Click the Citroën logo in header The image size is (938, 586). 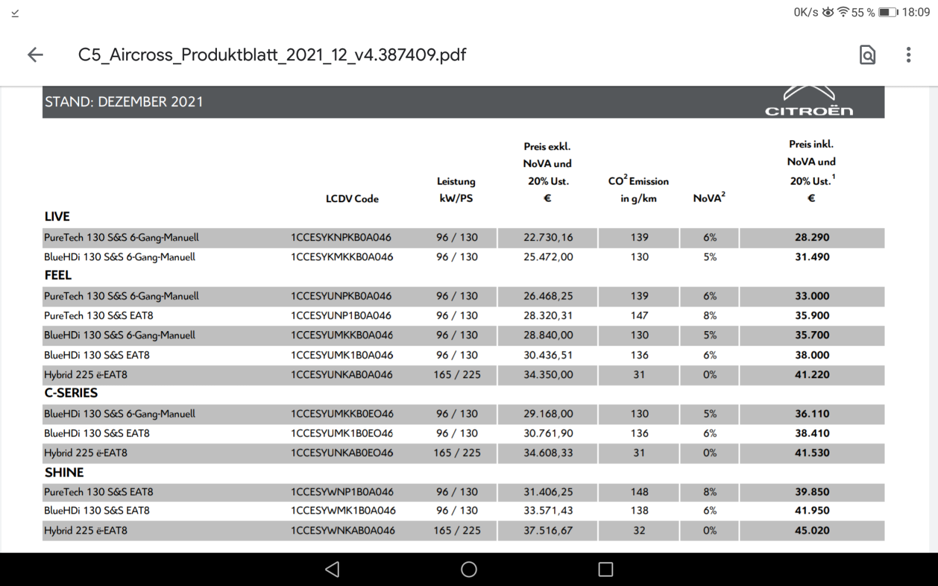pos(809,102)
